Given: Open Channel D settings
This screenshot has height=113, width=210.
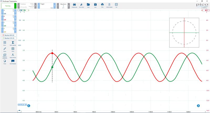Looking at the screenshot, I should coord(9,30).
